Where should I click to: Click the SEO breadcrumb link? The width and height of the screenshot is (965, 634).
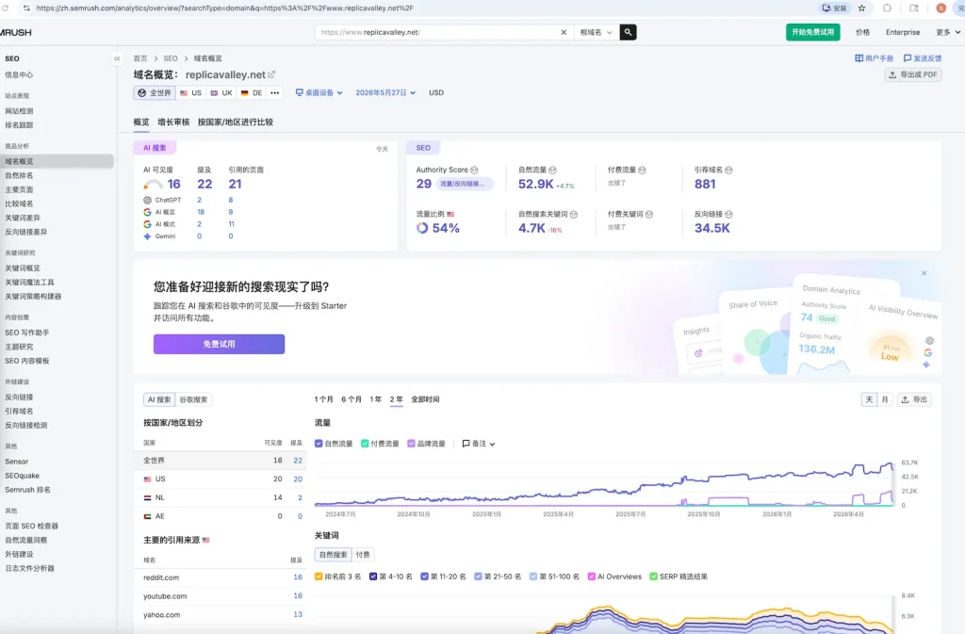tap(171, 58)
